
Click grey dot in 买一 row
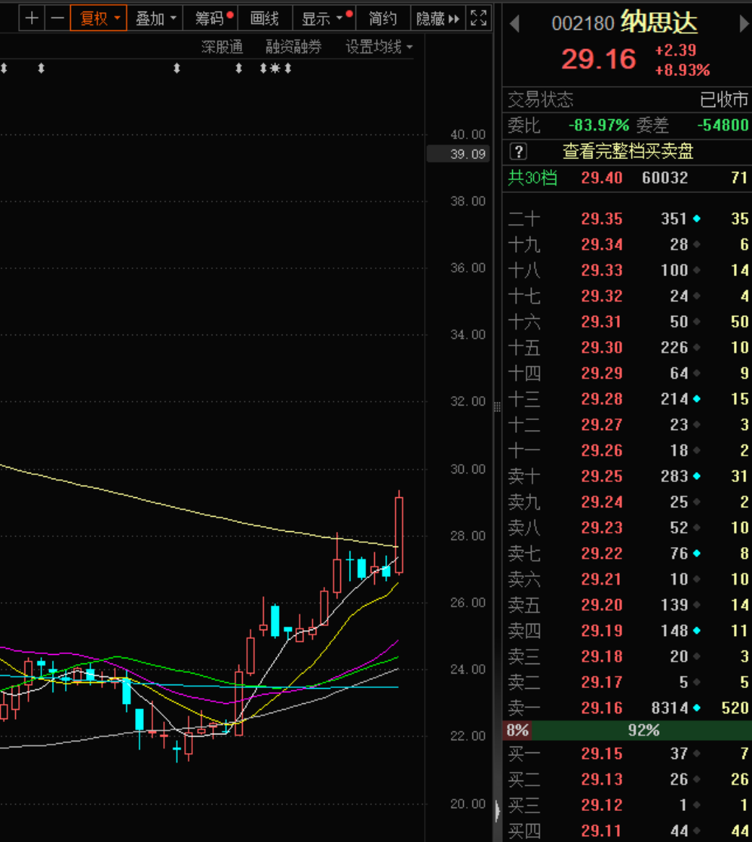[696, 754]
